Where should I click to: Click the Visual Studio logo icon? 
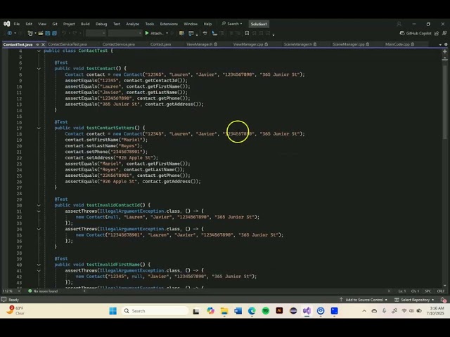(7, 24)
